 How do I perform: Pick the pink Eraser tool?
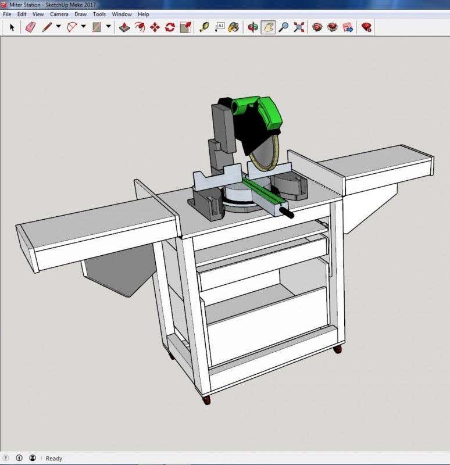click(30, 27)
